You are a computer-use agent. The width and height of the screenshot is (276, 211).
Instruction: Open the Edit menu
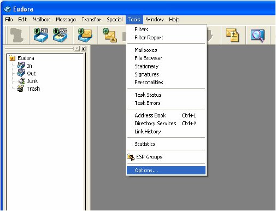tap(22, 20)
